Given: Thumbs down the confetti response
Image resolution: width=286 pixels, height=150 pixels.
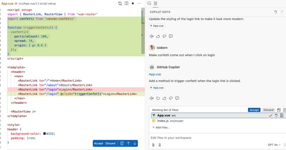Looking at the screenshot, I should click(171, 98).
